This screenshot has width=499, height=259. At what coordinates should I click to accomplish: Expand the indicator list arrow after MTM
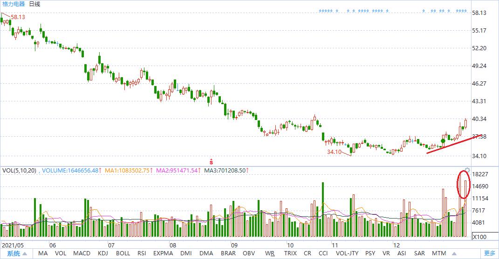(x=454, y=253)
